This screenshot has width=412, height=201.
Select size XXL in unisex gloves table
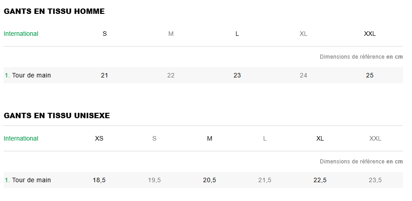click(x=375, y=138)
